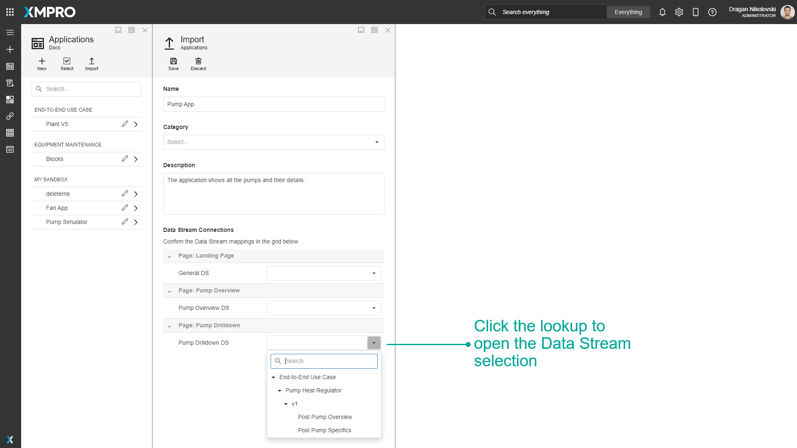Open the hamburger menu in sidebar

pos(10,32)
